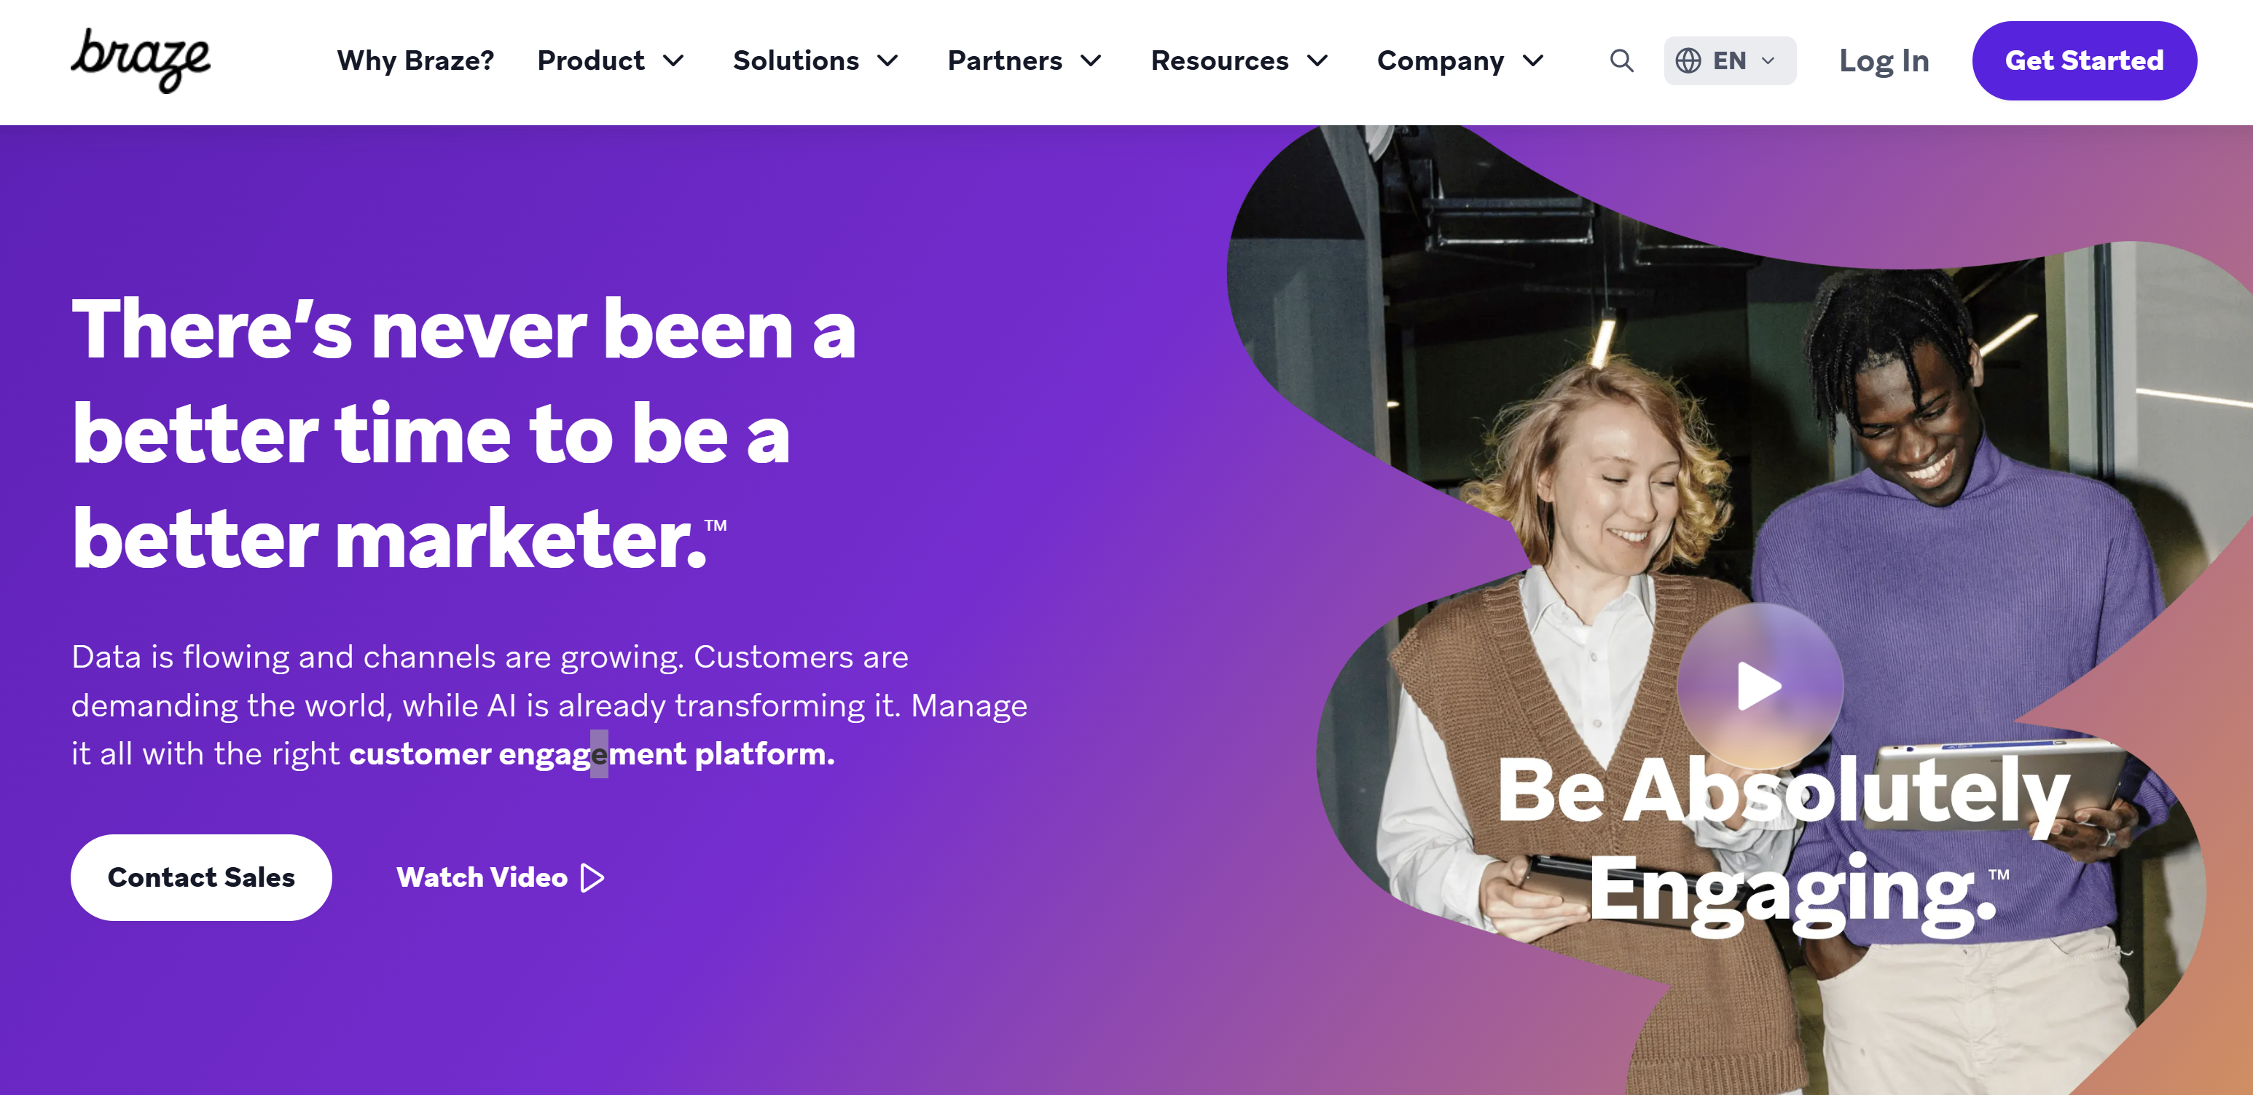Open the Why Braze? page
The height and width of the screenshot is (1095, 2253).
click(415, 60)
